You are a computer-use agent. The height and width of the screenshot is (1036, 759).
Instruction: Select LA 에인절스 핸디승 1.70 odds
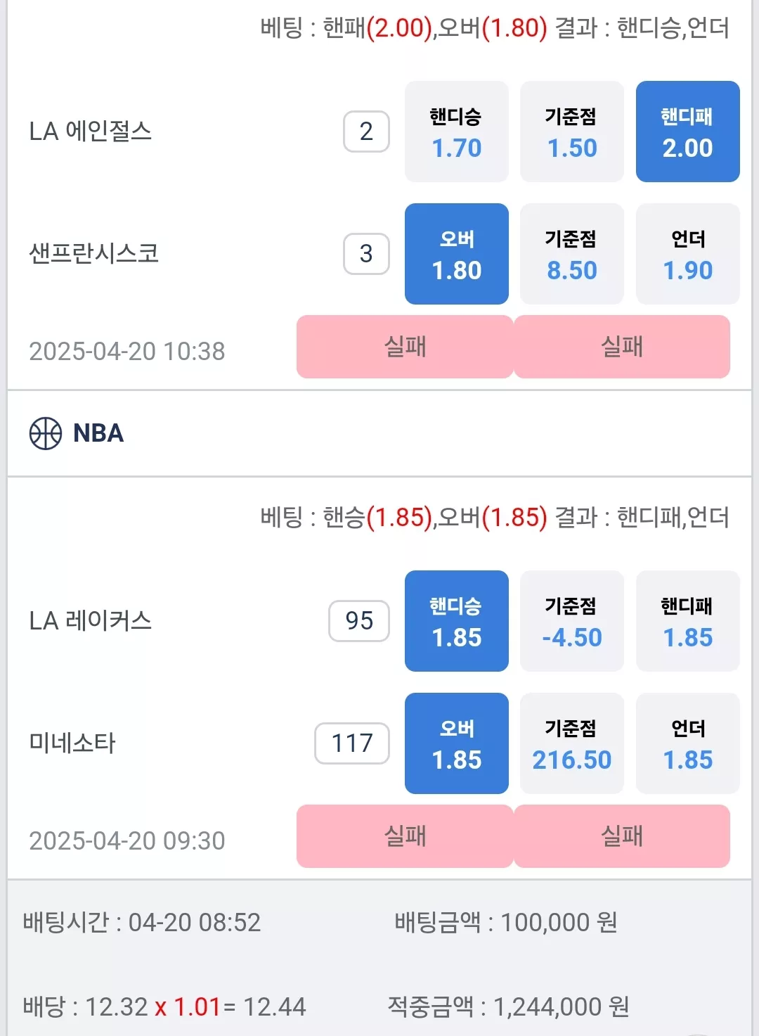click(457, 132)
